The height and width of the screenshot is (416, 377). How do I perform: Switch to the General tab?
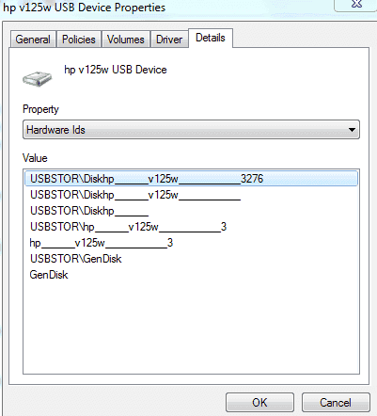pos(33,40)
